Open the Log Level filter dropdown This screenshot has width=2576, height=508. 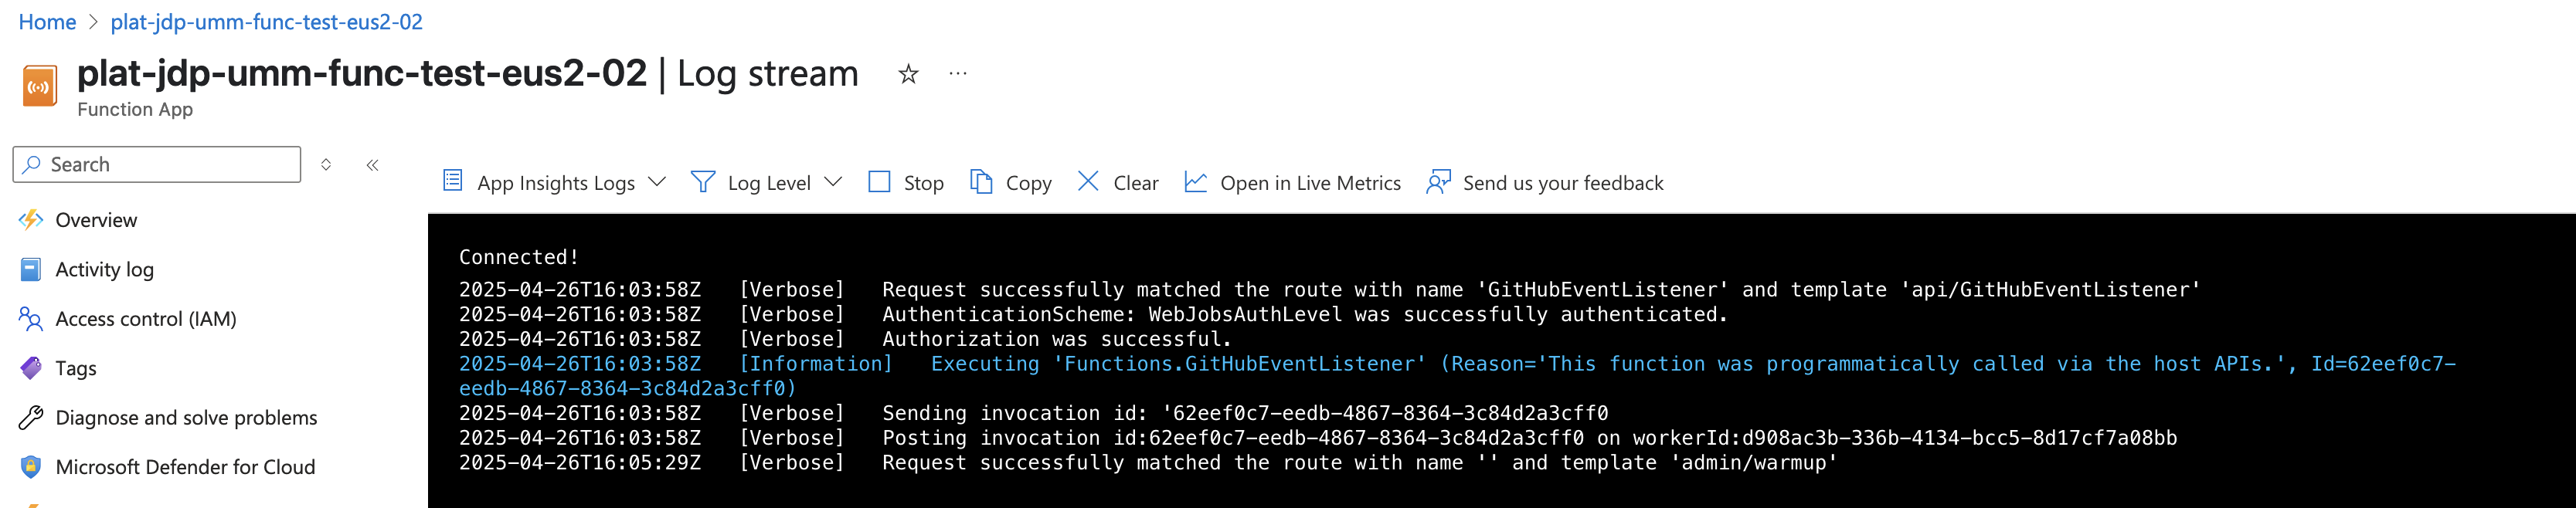pos(767,182)
